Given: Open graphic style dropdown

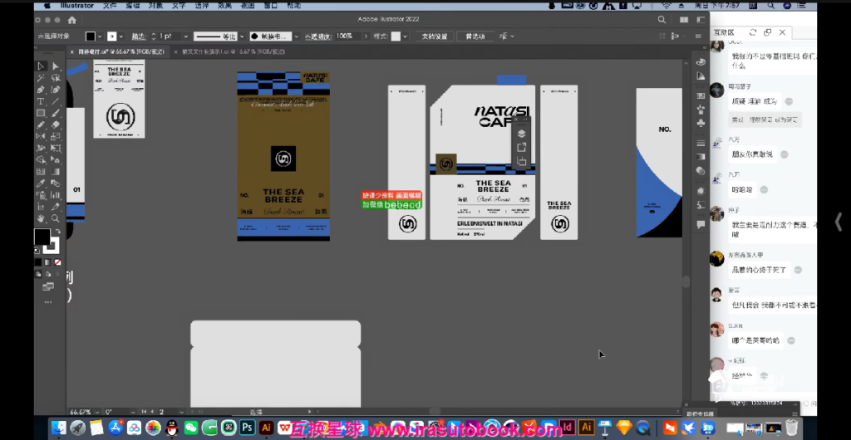Looking at the screenshot, I should pos(405,37).
